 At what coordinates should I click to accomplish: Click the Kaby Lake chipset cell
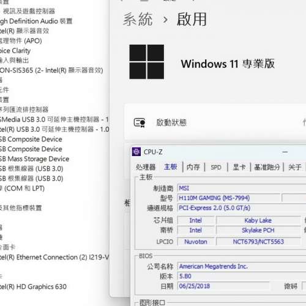(258, 220)
